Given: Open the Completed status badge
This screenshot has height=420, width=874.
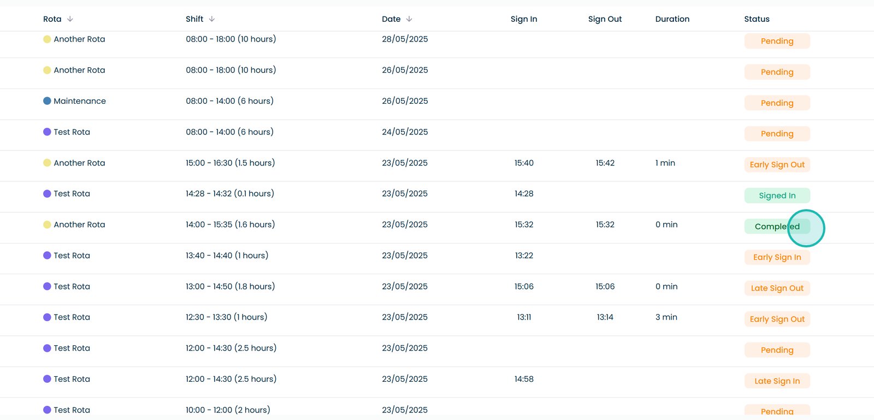Looking at the screenshot, I should click(x=776, y=227).
